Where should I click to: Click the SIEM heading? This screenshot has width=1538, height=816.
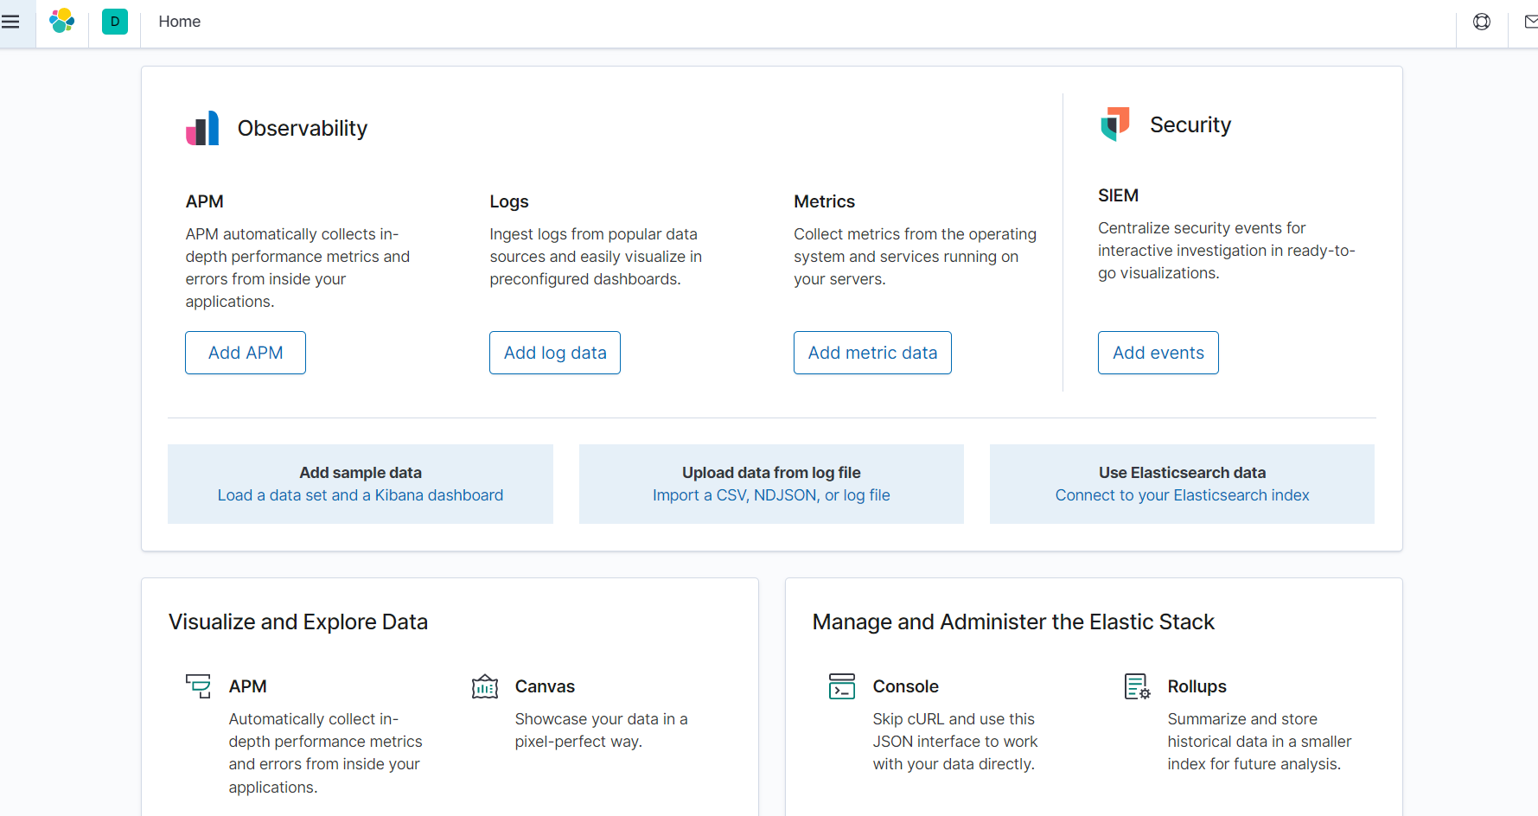tap(1118, 195)
